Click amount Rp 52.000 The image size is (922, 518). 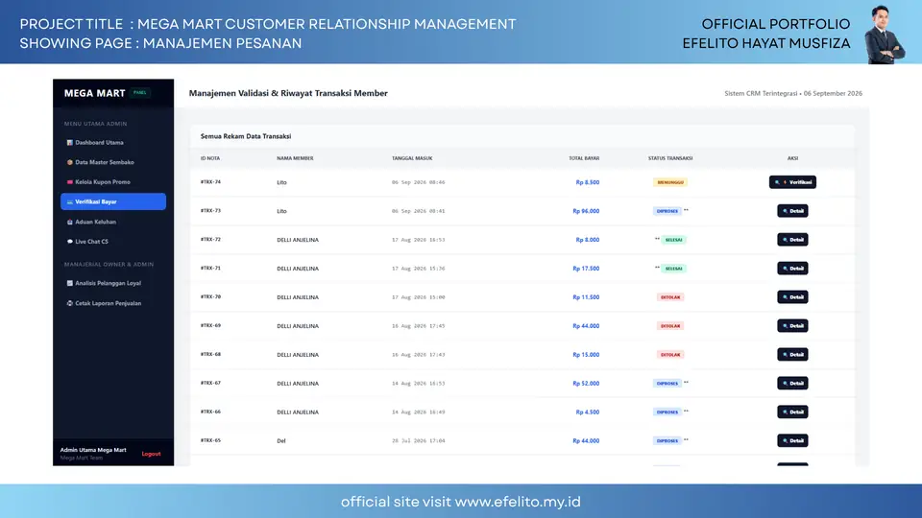point(586,384)
